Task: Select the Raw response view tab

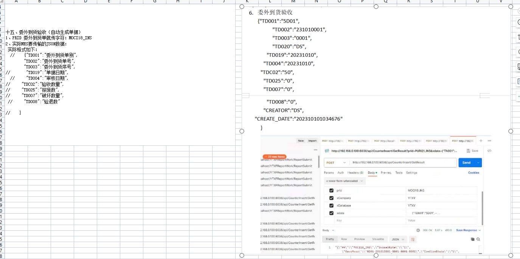Action: tap(344, 239)
